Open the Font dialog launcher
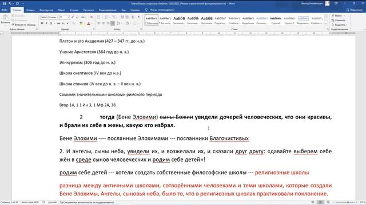366x205 pixels. click(94, 29)
